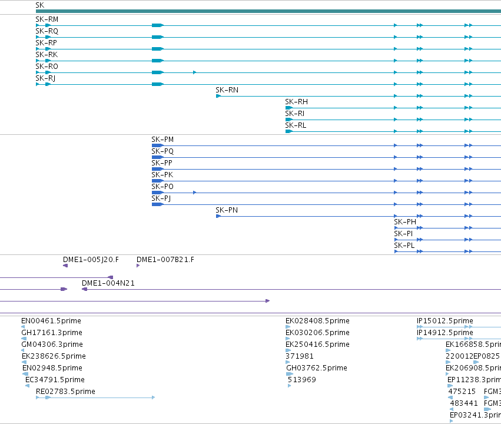Select the DME1-004N21 left-pointing arrow glyph
Image resolution: width=501 pixels, height=424 pixels.
pos(85,289)
